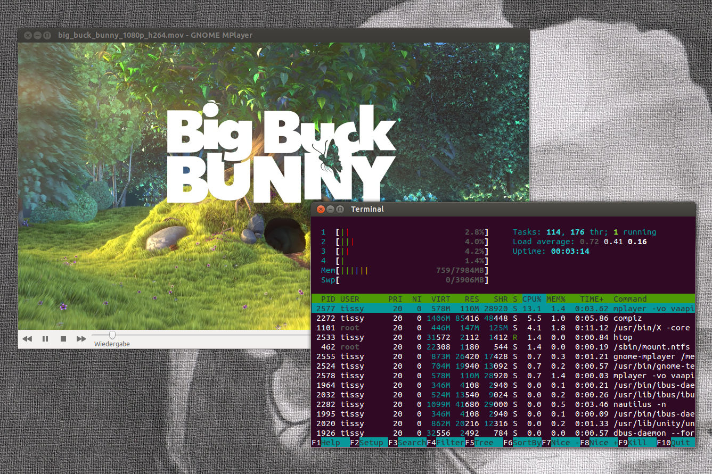Select the compiz process row
712x474 pixels.
point(503,318)
